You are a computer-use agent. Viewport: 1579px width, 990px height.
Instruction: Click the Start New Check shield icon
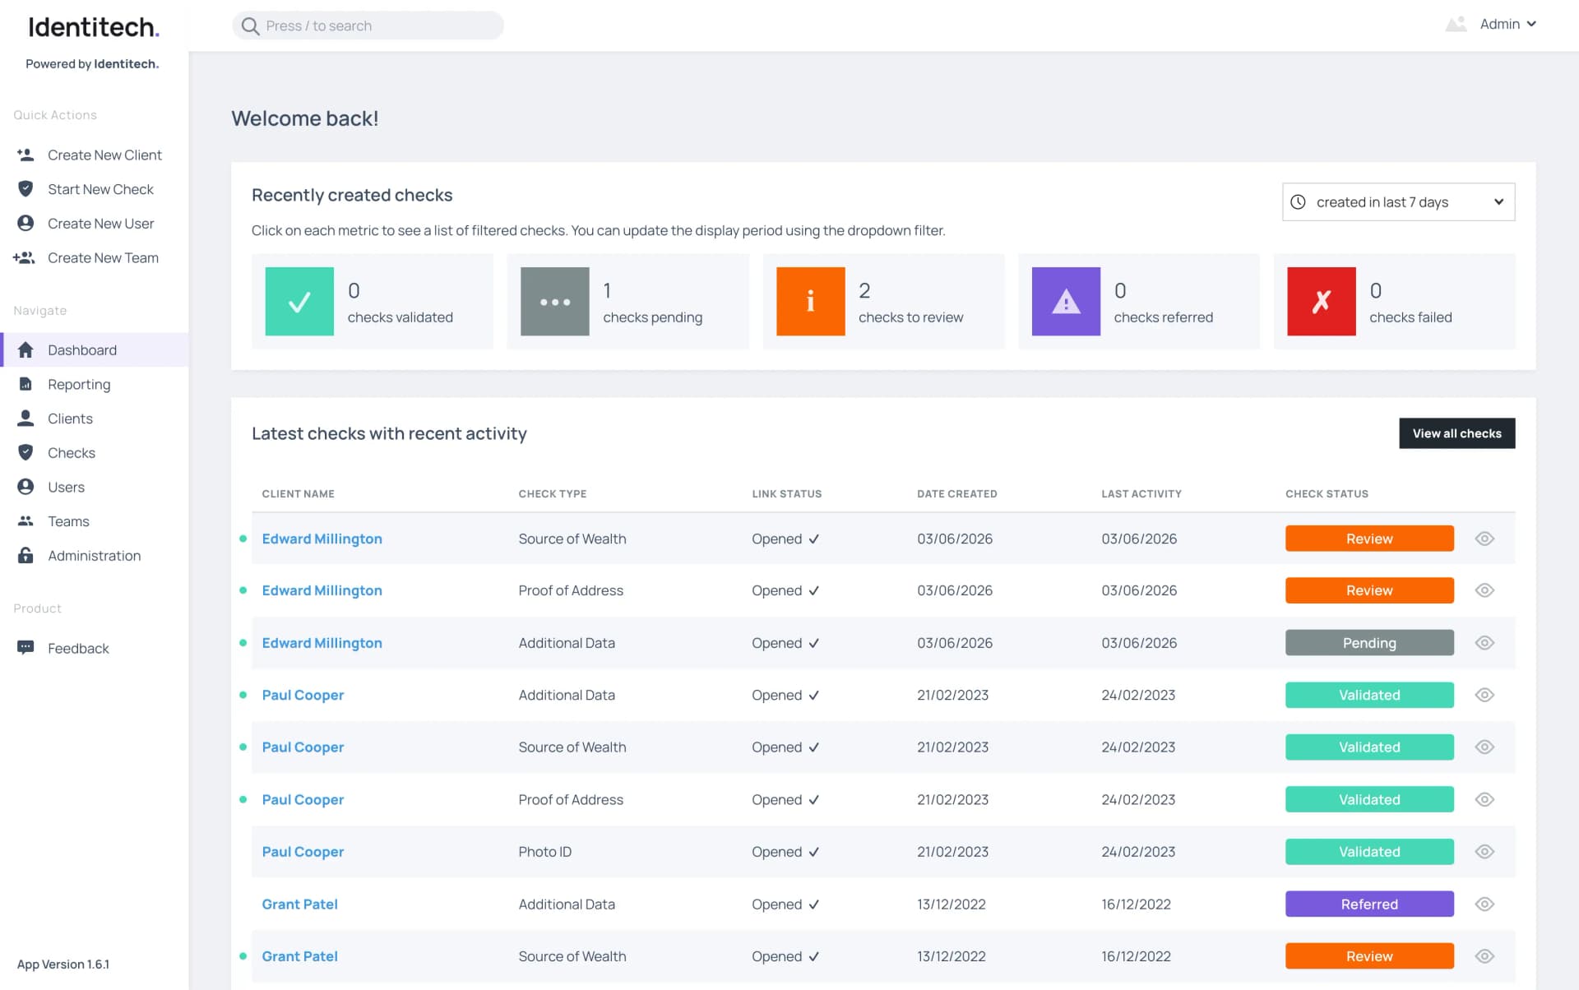[x=25, y=189]
